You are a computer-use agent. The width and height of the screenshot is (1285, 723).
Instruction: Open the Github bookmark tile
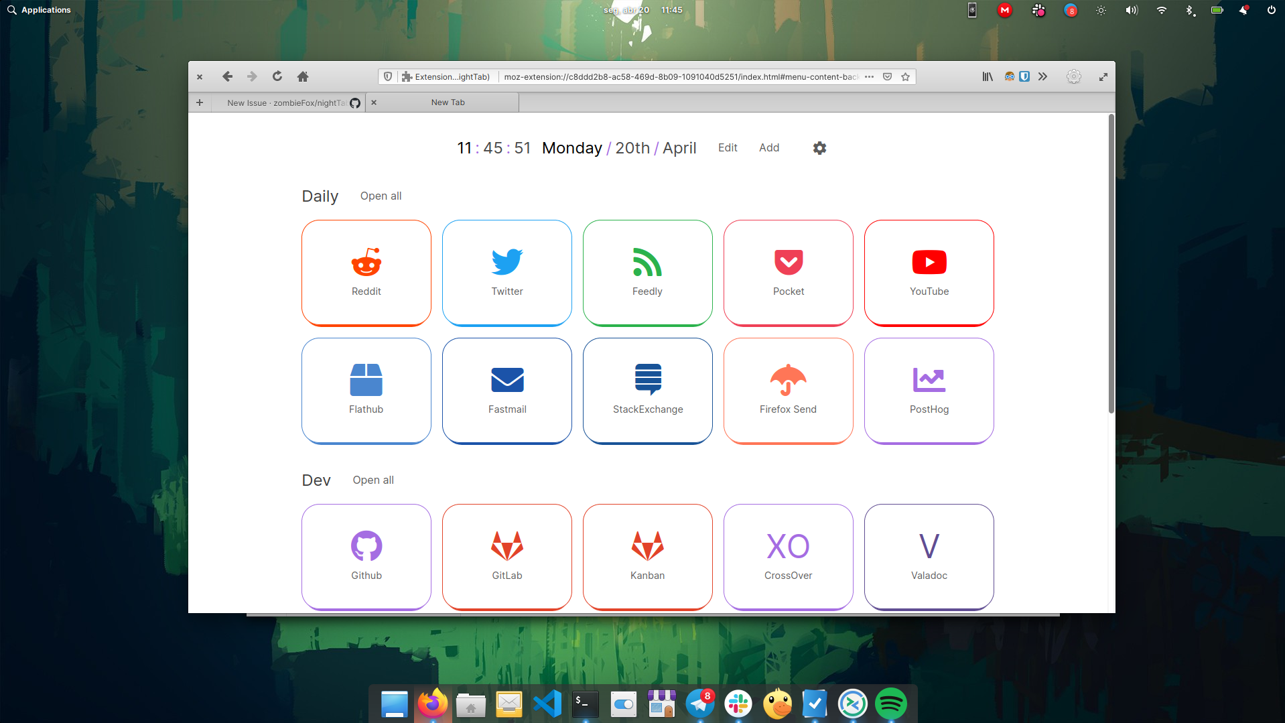(x=366, y=557)
